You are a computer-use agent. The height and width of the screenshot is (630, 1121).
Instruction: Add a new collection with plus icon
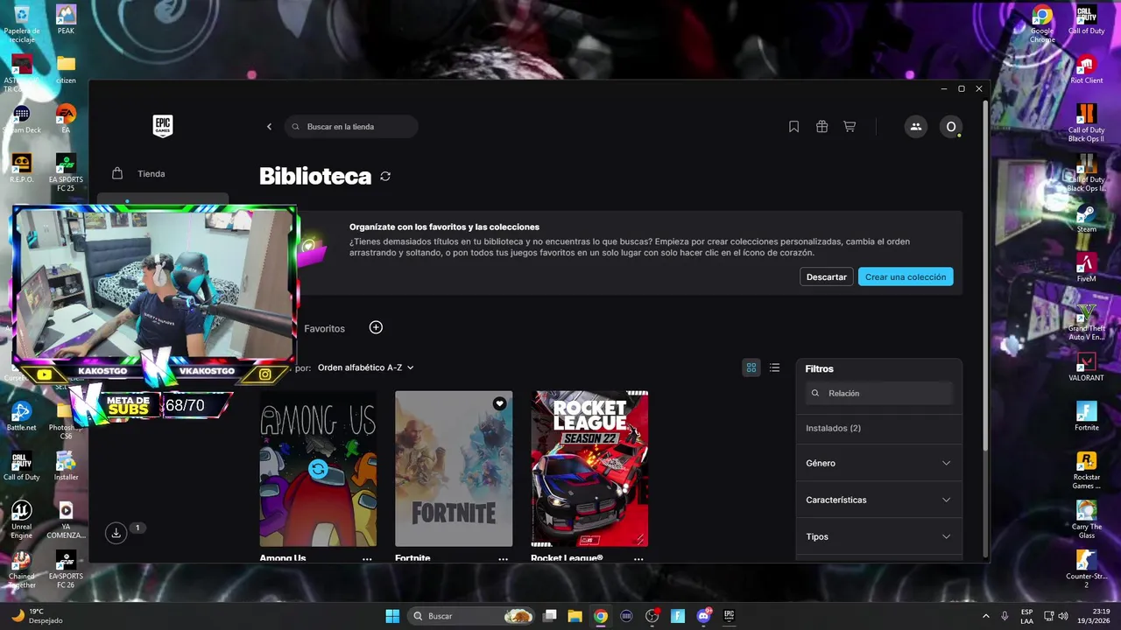pyautogui.click(x=376, y=327)
